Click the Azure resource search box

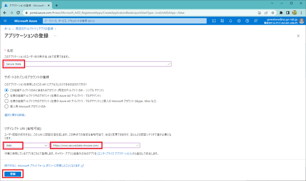(x=124, y=21)
